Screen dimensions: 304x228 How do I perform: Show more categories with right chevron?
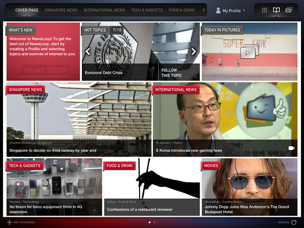(204, 10)
